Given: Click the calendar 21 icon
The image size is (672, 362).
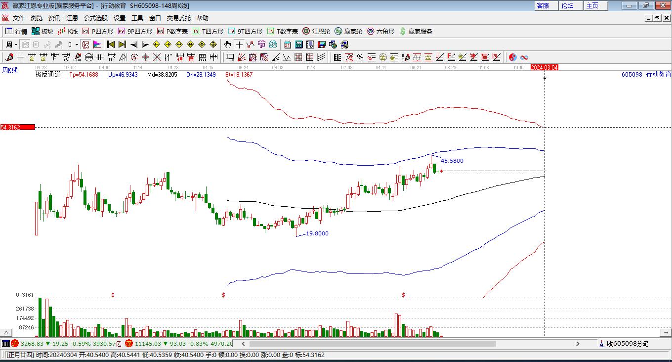Looking at the screenshot, I should [x=287, y=45].
